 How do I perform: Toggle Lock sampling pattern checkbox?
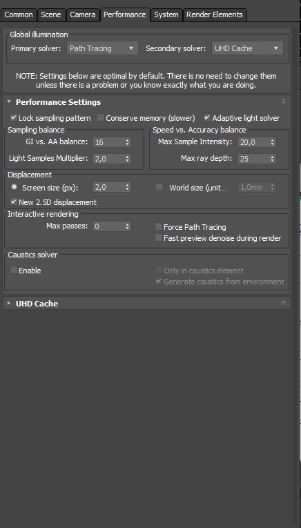[x=14, y=118]
